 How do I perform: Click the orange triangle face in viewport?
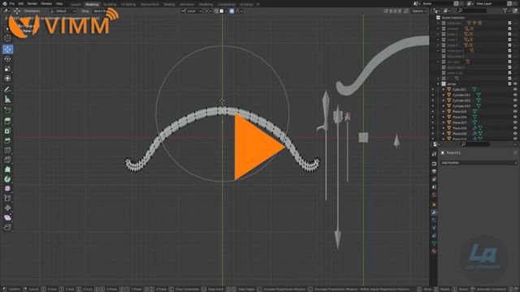tap(254, 147)
